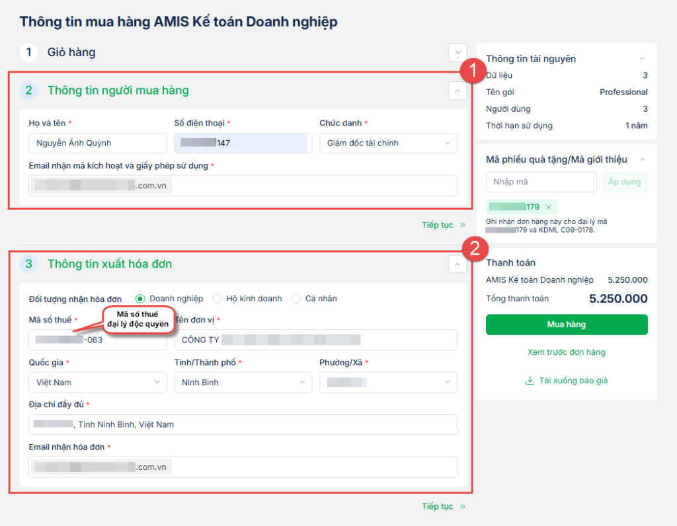Click the Thông tin xuất hóa đơn heading
The image size is (677, 526).
tap(110, 264)
